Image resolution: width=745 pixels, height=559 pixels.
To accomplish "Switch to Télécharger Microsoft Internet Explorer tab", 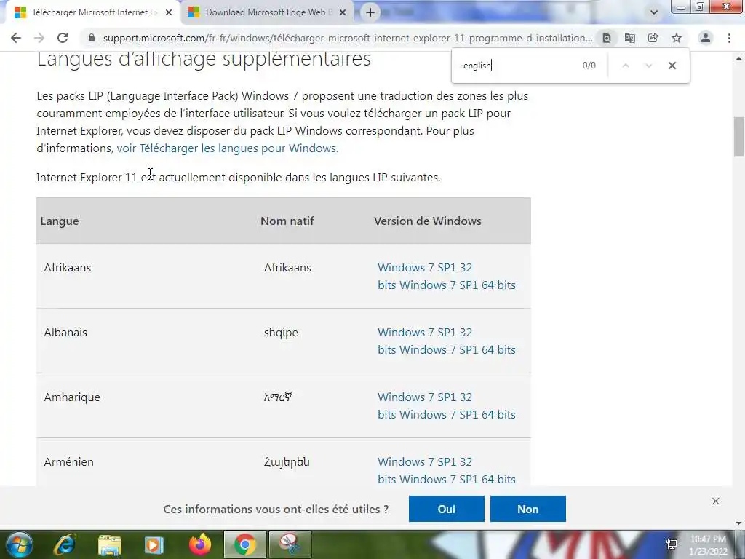I will (89, 12).
